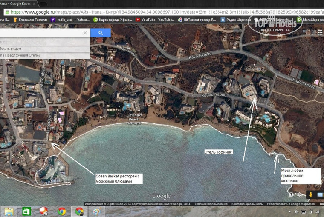This screenshot has height=217, width=324.
Task: Clear the search box with the X
Action: tap(85, 33)
